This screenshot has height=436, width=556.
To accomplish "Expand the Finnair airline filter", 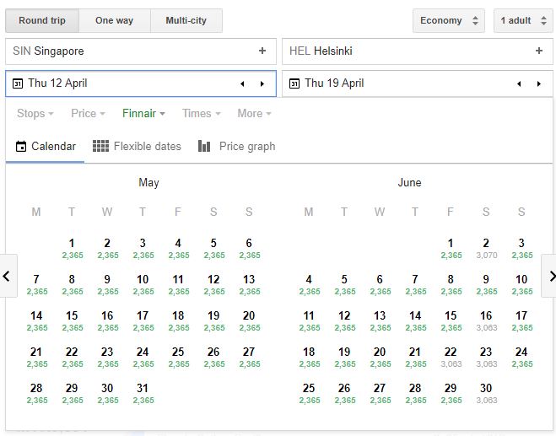I will point(143,113).
